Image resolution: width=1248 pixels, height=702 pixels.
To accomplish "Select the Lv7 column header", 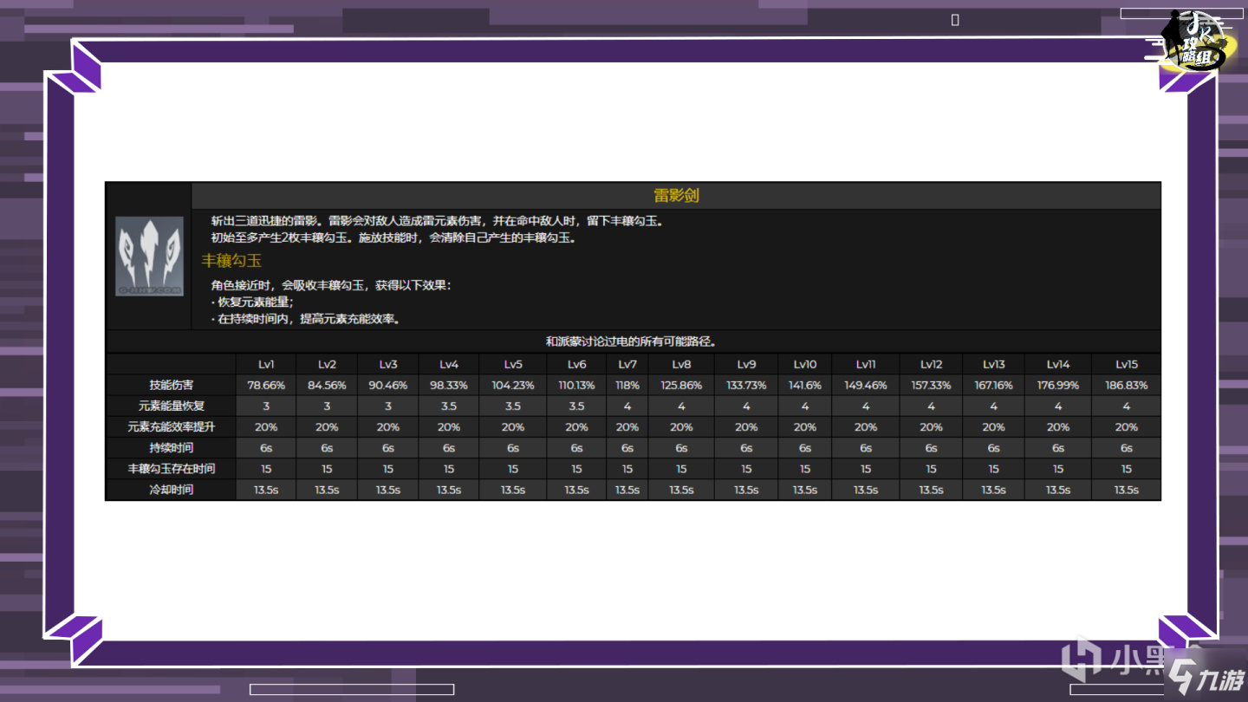I will (x=627, y=365).
